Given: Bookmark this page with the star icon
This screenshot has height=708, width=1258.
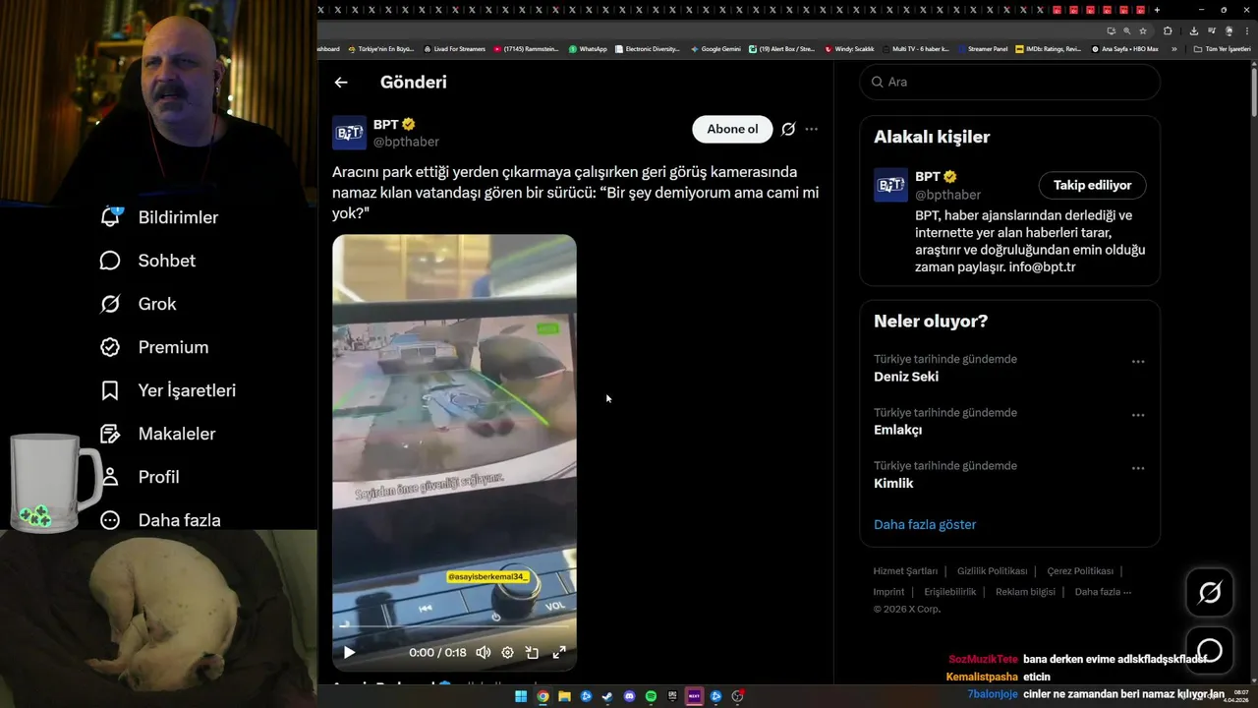Looking at the screenshot, I should (1142, 30).
